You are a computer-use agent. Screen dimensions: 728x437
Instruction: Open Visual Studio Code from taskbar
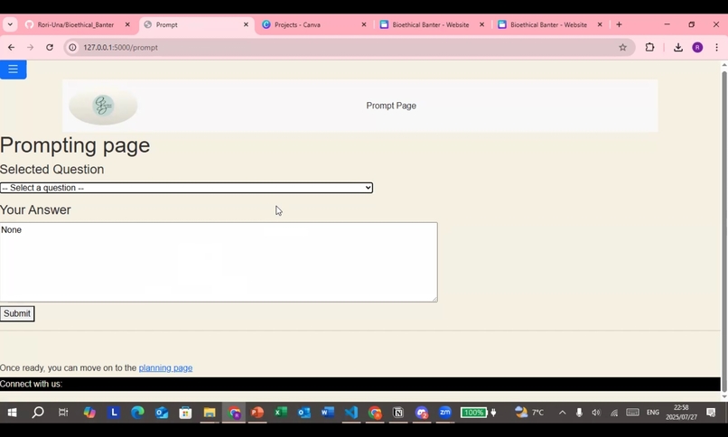click(x=351, y=413)
